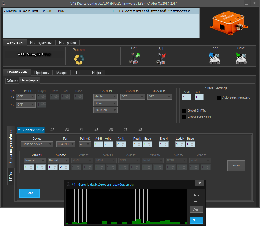Open the Port USART1 dropdown
Viewport: 260px width, 226px height.
pyautogui.click(x=66, y=144)
